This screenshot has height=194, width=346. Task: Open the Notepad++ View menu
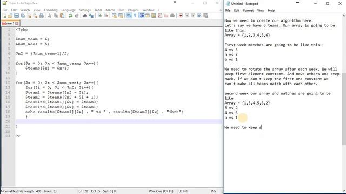click(x=37, y=10)
